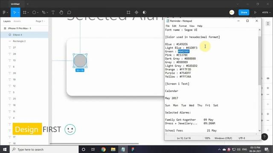Open Frame tool options dropdown arrow
Viewport: 273px width, 153px height.
28,13
